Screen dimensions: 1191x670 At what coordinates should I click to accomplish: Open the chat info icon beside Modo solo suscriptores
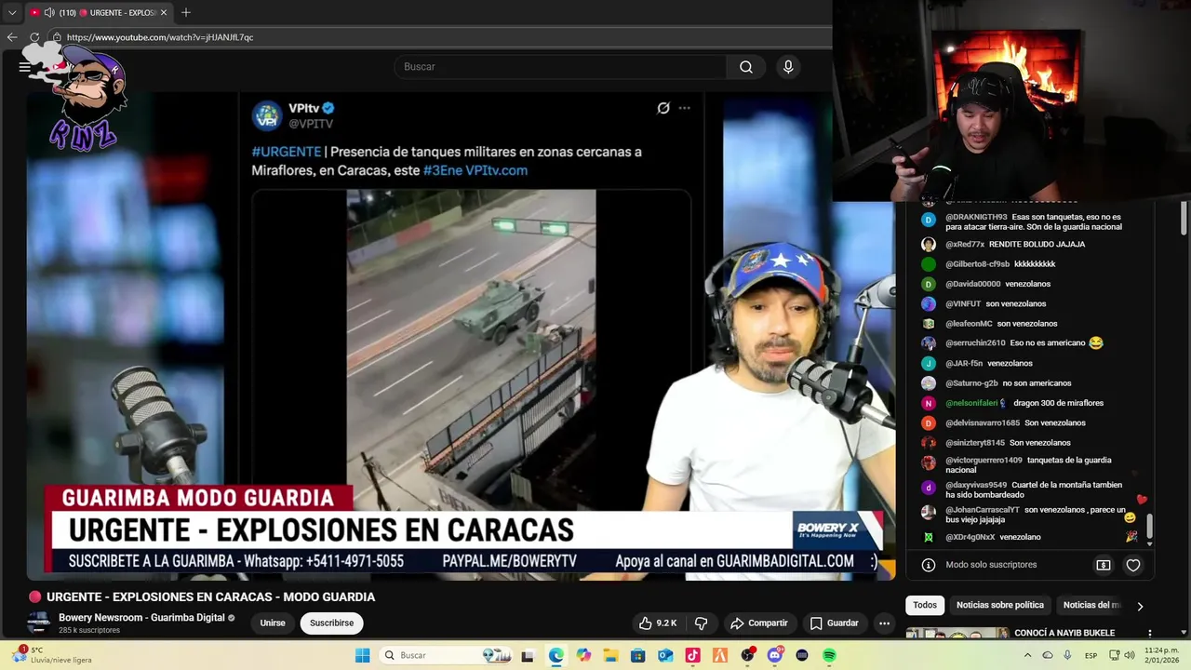point(928,565)
